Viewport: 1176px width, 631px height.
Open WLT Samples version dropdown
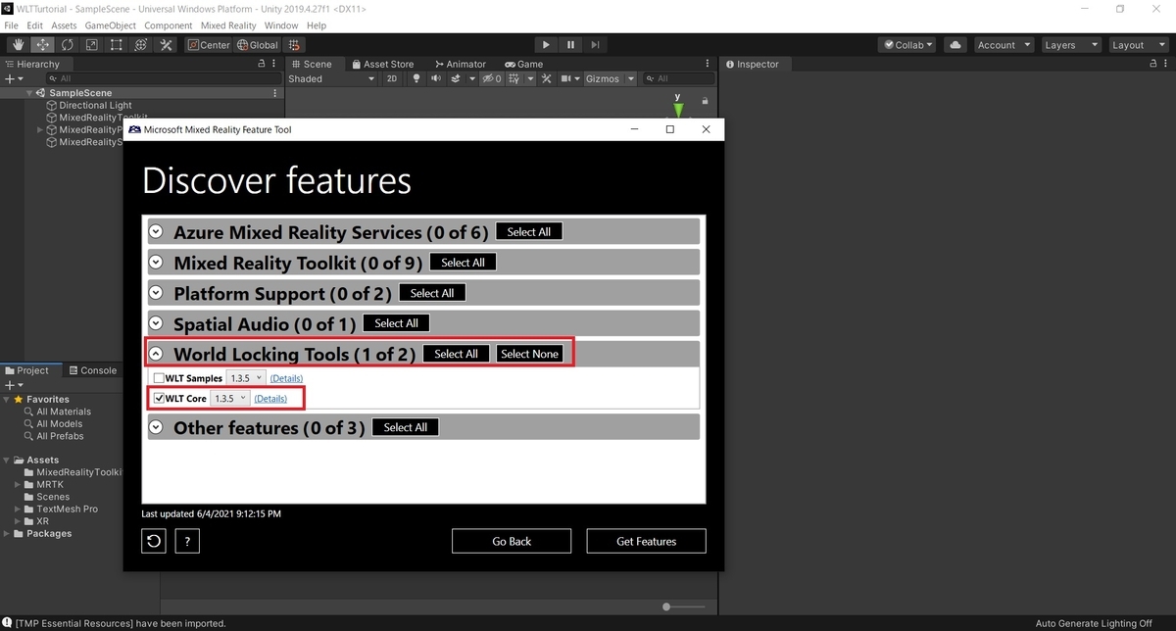coord(246,378)
